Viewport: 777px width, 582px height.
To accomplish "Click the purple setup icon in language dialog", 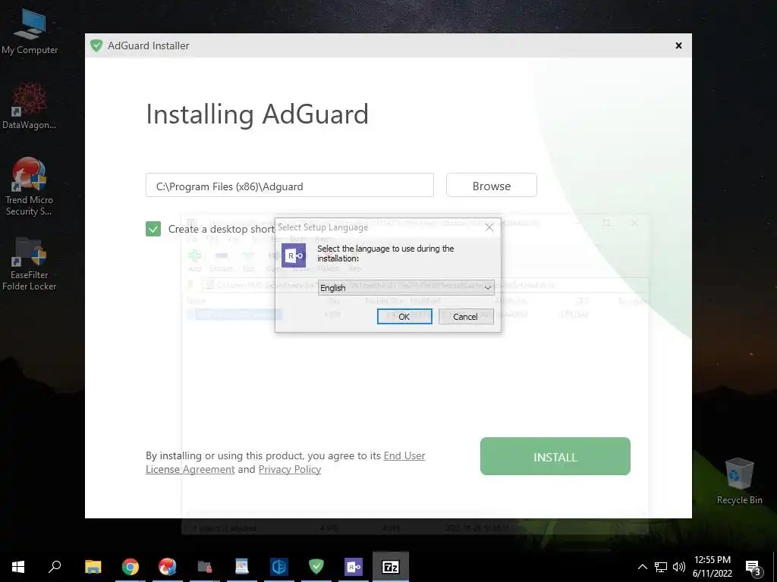I will point(294,255).
